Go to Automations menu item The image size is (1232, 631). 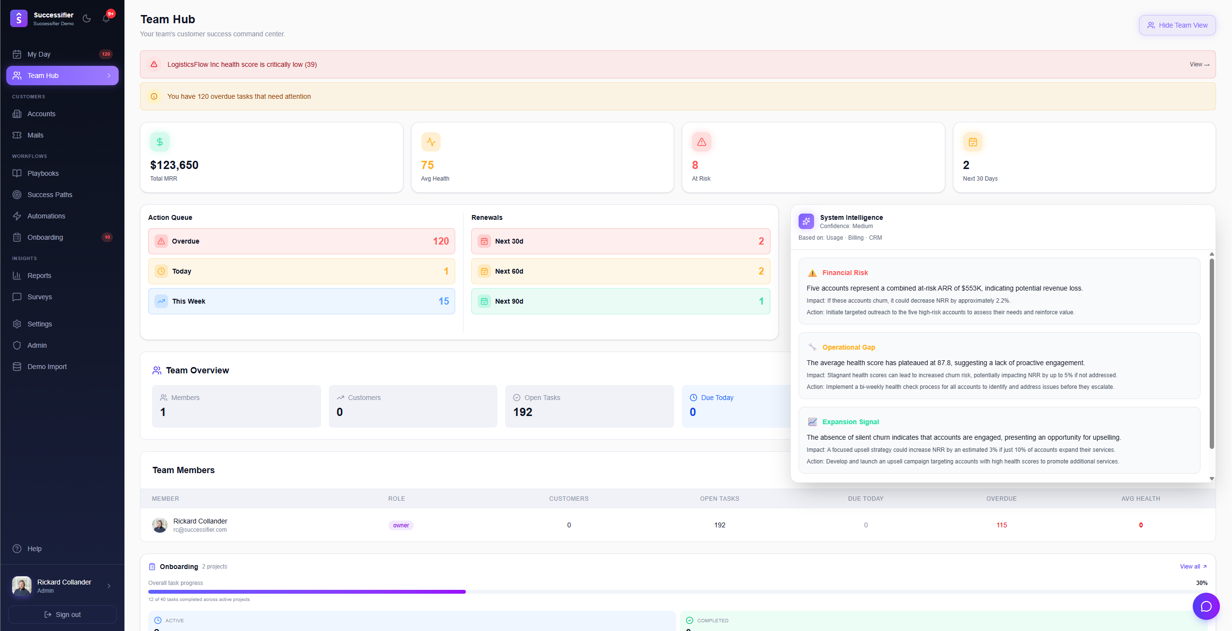click(x=46, y=216)
